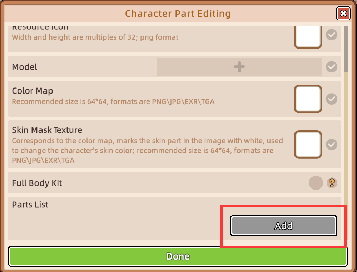The image size is (357, 272).
Task: Click the Parts List heading
Action: click(x=30, y=205)
